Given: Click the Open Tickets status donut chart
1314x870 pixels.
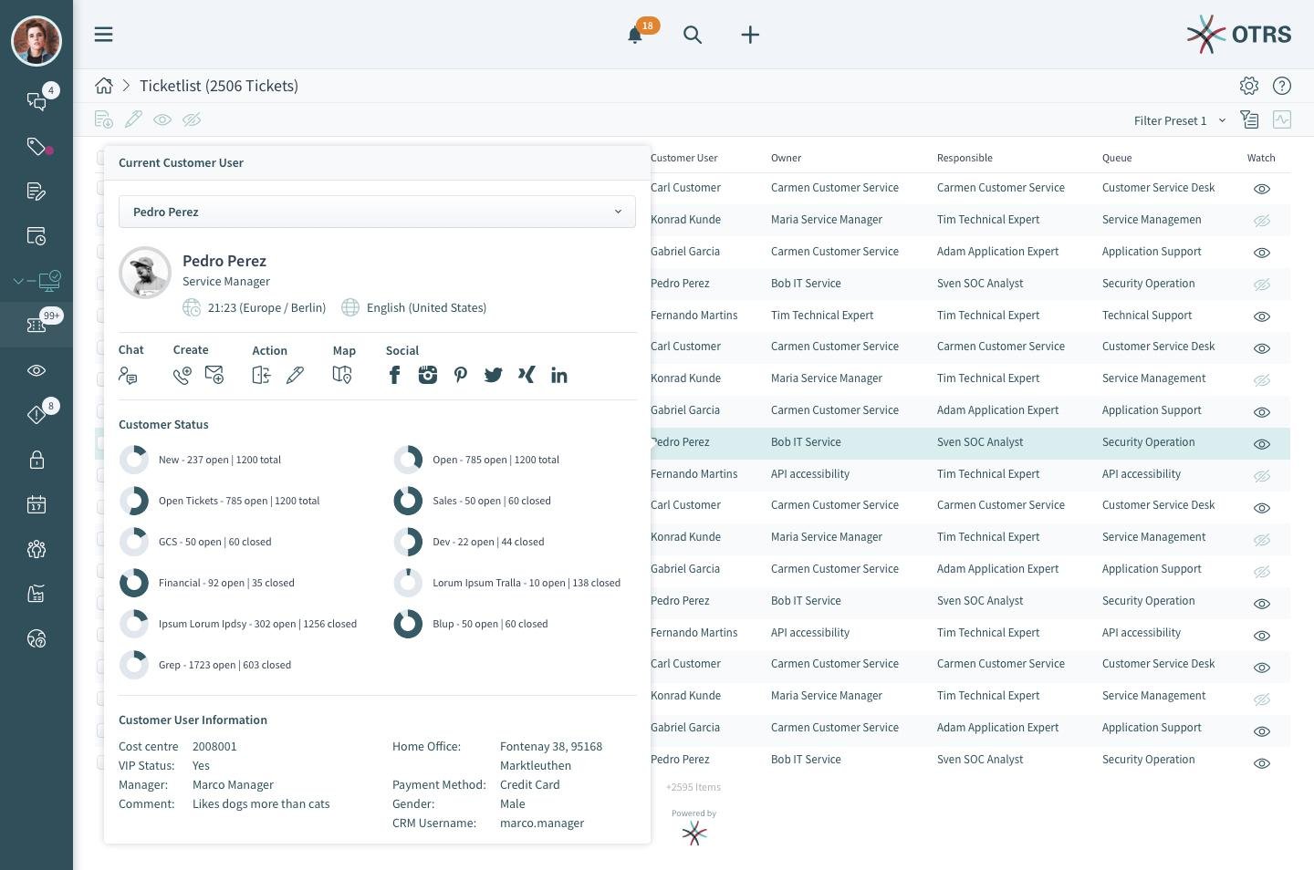Looking at the screenshot, I should [134, 501].
